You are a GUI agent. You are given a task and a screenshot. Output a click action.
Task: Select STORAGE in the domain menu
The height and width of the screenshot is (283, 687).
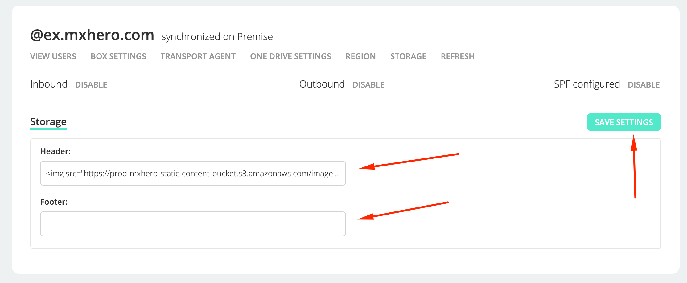408,56
